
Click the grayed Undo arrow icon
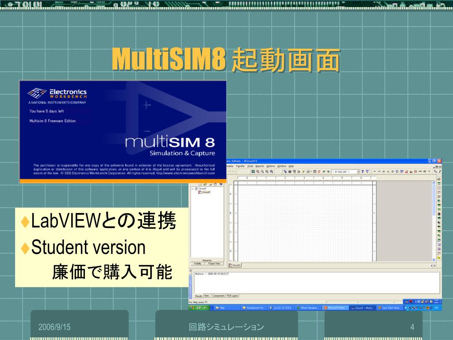[x=230, y=171]
